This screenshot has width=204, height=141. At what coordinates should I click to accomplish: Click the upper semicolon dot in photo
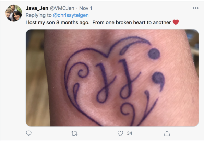pos(154,54)
